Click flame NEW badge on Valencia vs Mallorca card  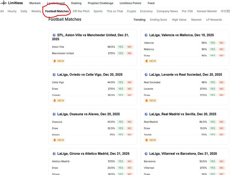coord(150,61)
